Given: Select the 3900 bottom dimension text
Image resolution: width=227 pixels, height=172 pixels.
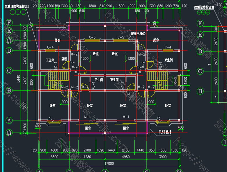Looking at the screenshot, I should [x=163, y=157].
